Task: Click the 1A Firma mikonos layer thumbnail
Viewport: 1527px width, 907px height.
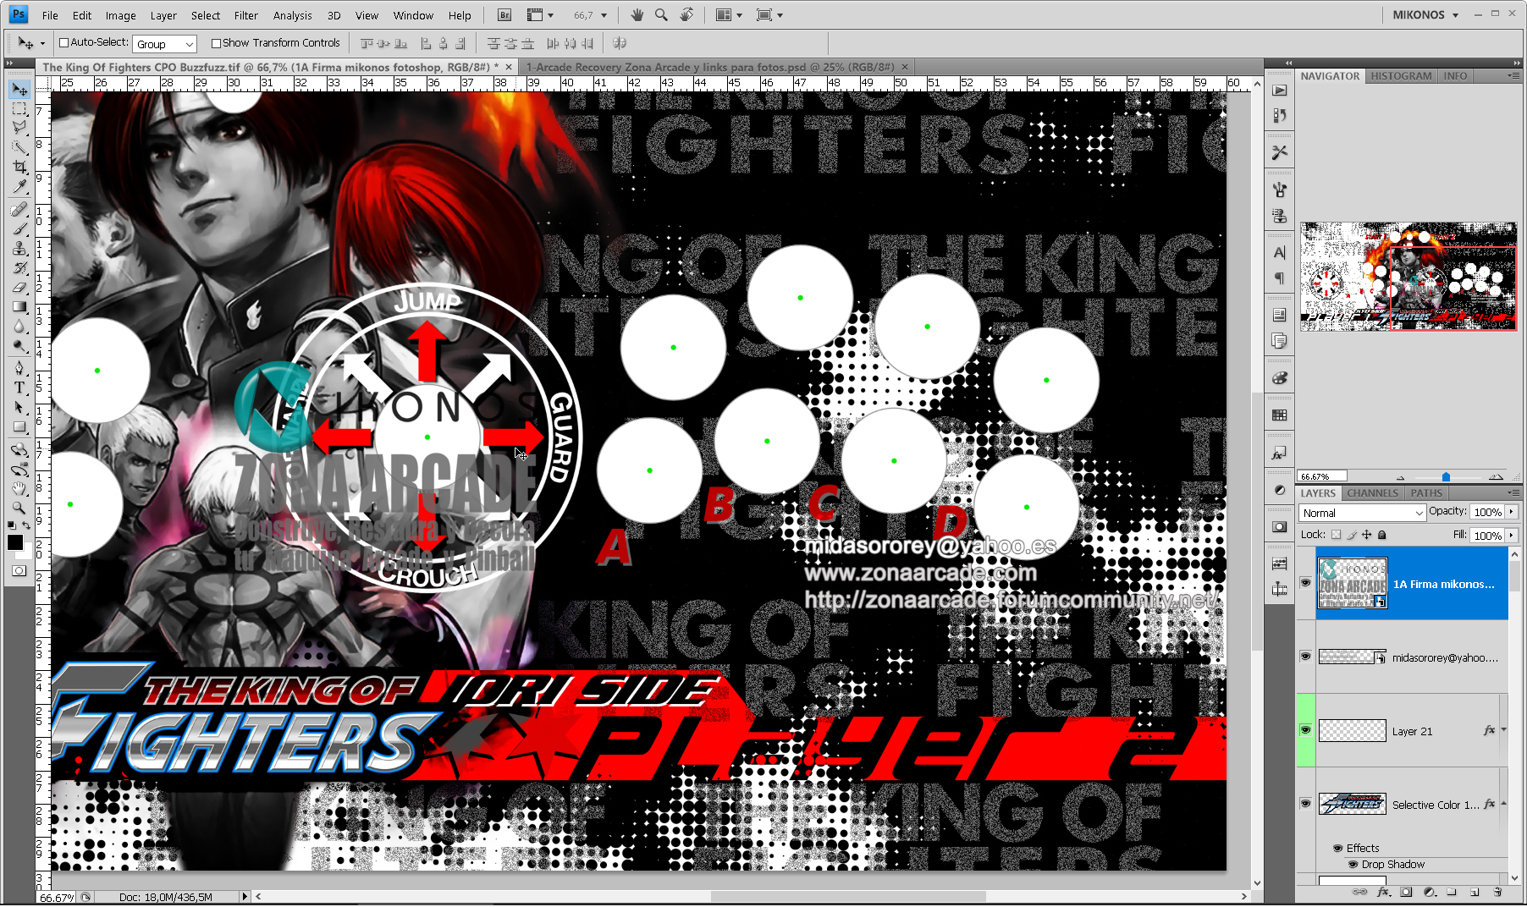Action: coord(1353,583)
